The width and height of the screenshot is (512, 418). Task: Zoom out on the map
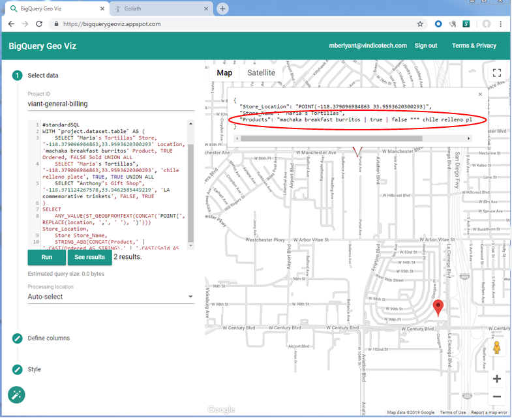click(x=496, y=396)
